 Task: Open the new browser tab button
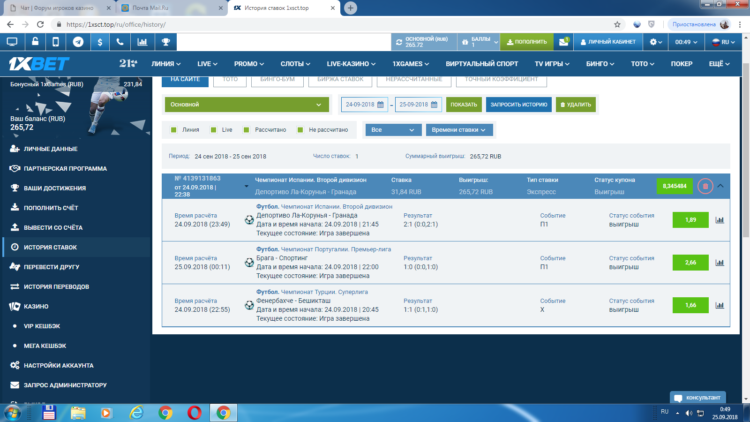coord(350,8)
